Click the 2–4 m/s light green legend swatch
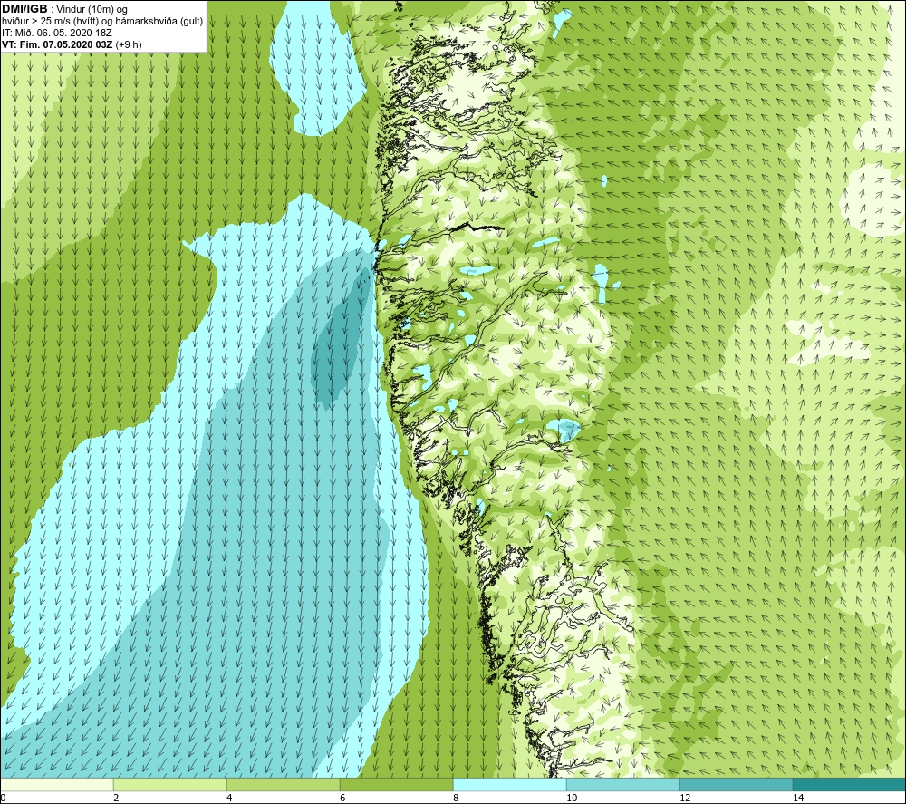The width and height of the screenshot is (906, 804). point(170,784)
